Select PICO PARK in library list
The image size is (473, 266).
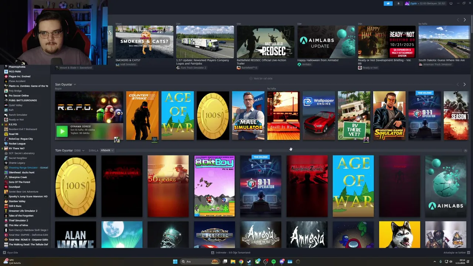click(15, 72)
